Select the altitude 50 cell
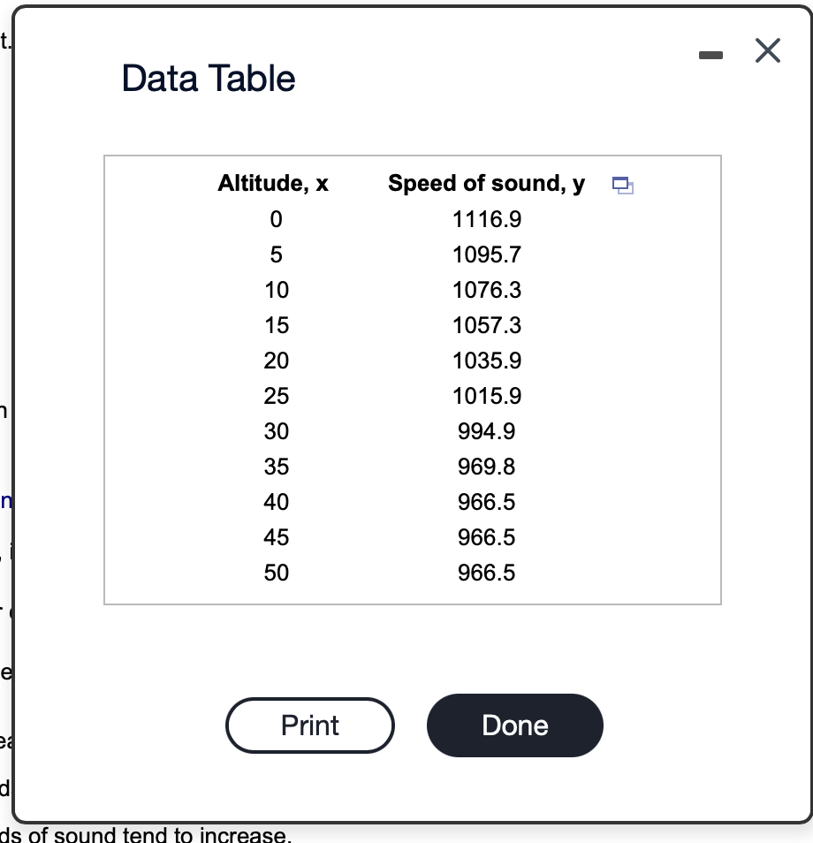Screen dimensions: 813x843 [x=276, y=573]
